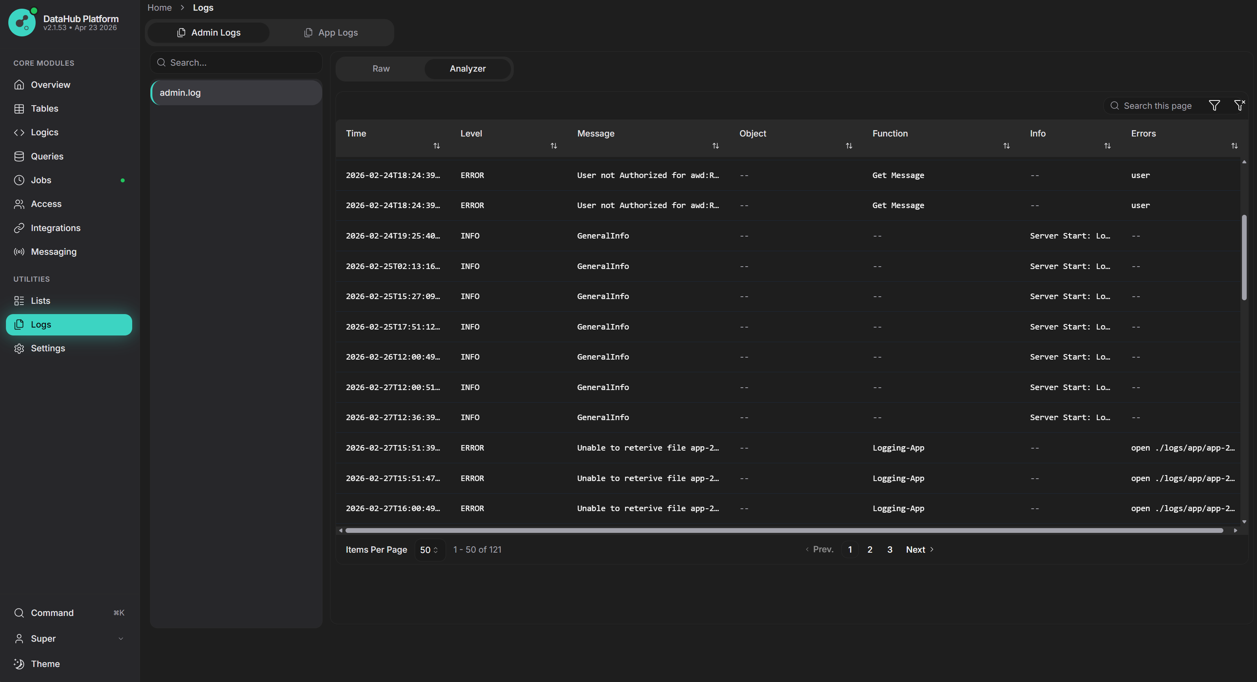
Task: Click the 2026-02-24T19:25:40 time cell
Action: (x=393, y=236)
